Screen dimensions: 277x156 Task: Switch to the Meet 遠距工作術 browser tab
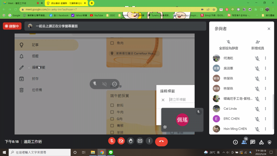click(x=22, y=3)
